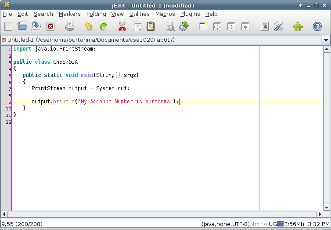Viewport: 331px width, 230px height.
Task: Expand the buffer switcher dropdown arrow
Action: [326, 40]
